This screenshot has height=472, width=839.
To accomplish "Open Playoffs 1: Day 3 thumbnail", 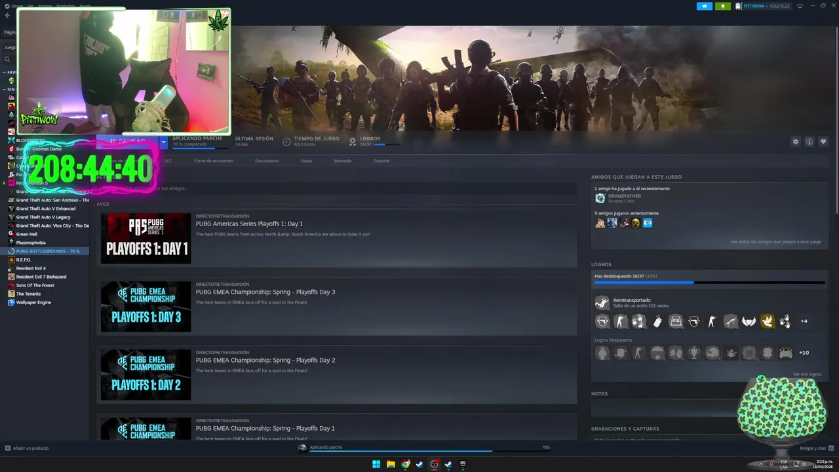I will (x=146, y=306).
